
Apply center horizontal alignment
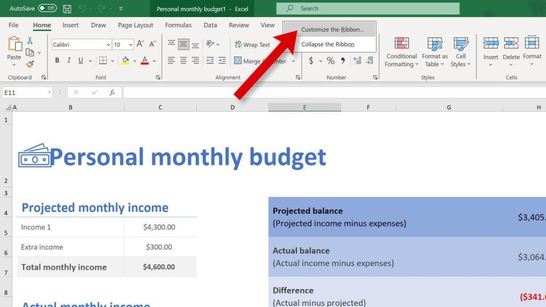click(183, 61)
